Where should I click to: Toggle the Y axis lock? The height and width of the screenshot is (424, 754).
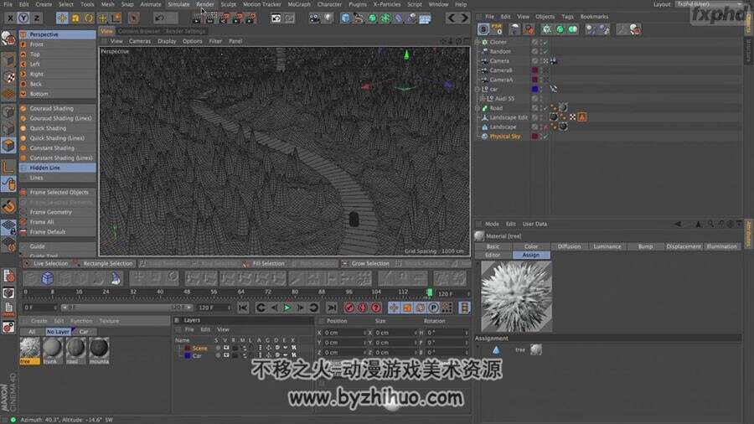pos(23,18)
